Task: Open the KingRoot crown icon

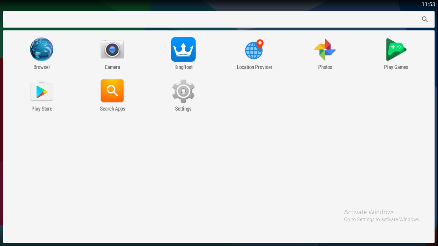Action: coord(183,49)
